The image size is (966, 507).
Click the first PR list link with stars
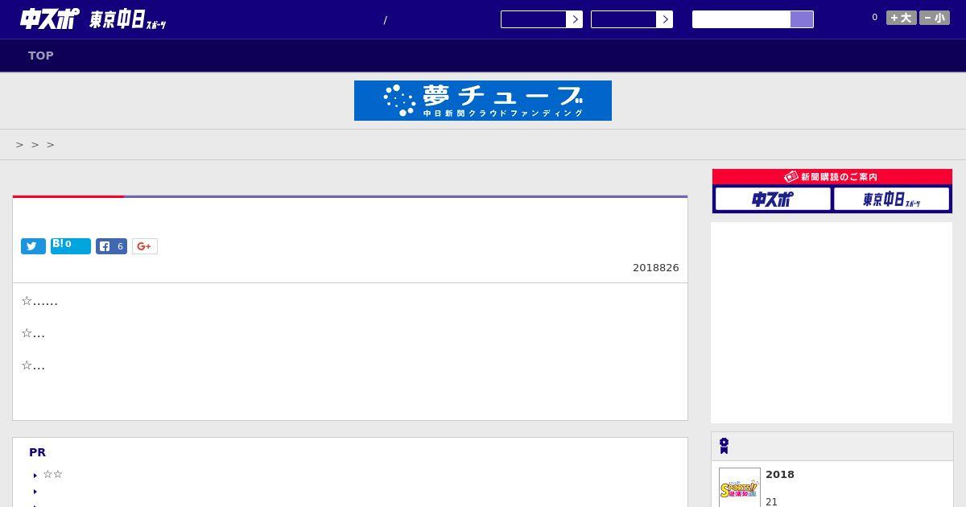53,475
